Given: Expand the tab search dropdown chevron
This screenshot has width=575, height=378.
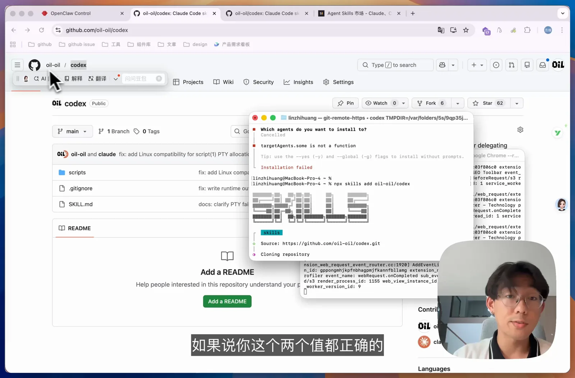Looking at the screenshot, I should (563, 13).
